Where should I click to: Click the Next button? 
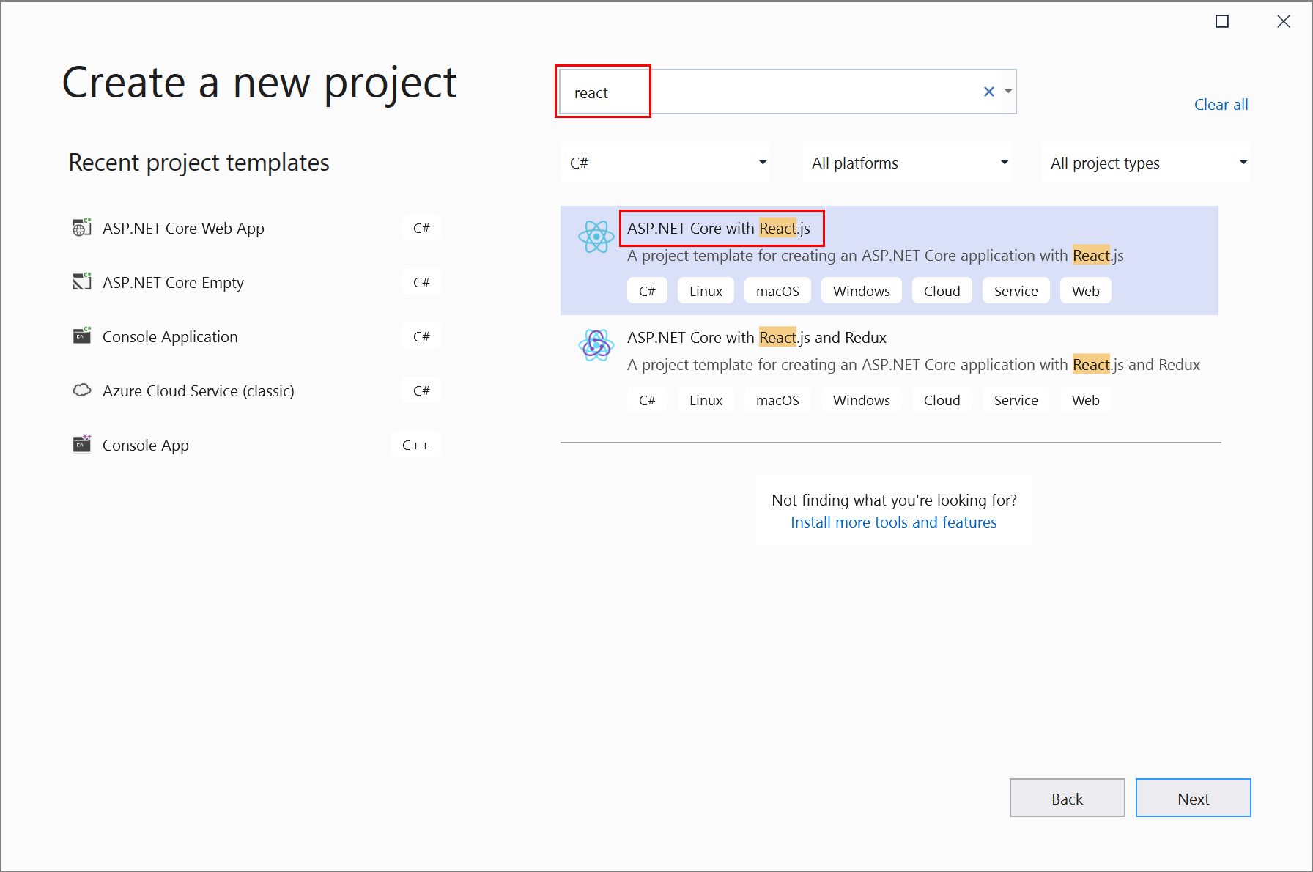coord(1193,798)
